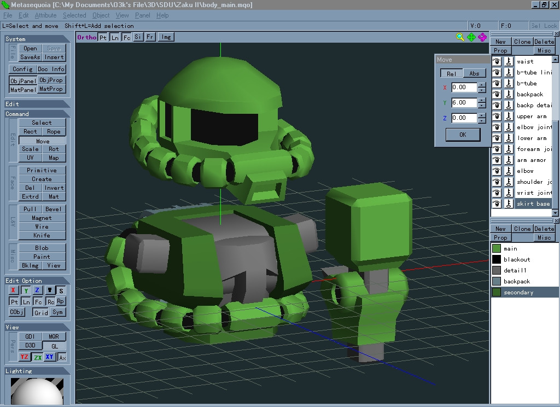Toggle Fc display in viewport toolbar

click(126, 37)
